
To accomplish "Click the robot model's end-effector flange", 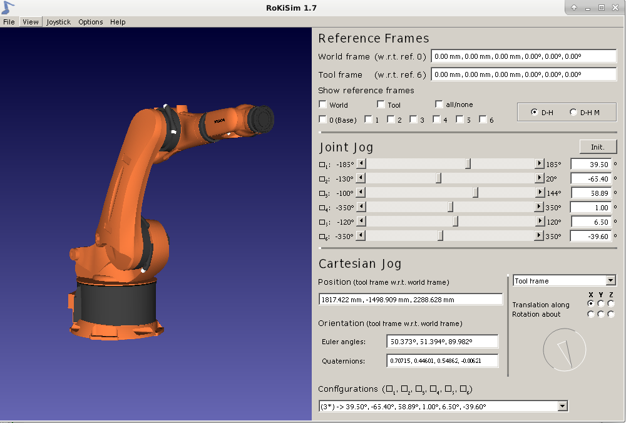I will tap(262, 120).
